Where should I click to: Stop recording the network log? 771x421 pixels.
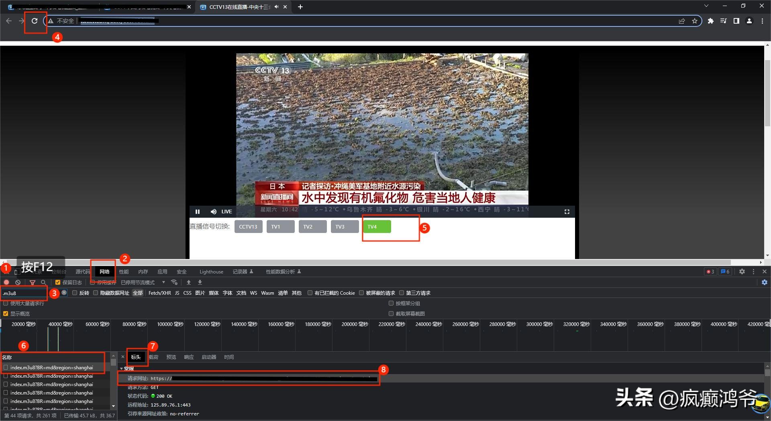6,282
